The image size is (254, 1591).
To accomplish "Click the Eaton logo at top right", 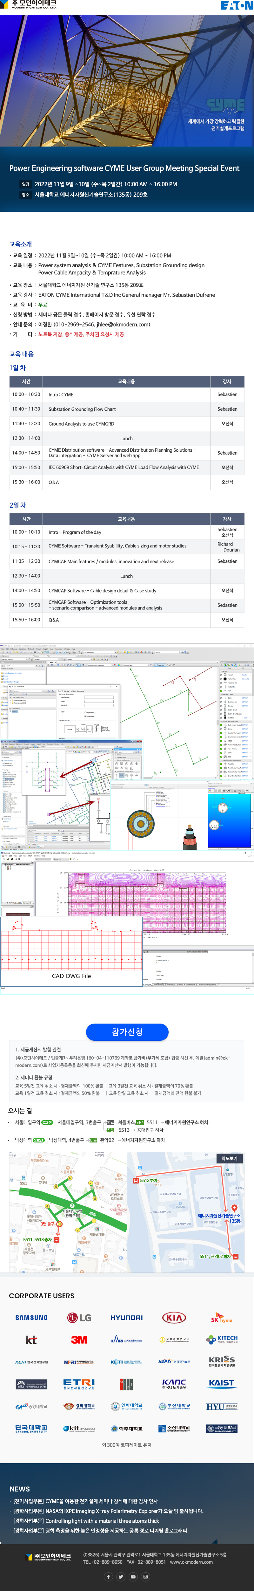I will click(237, 5).
